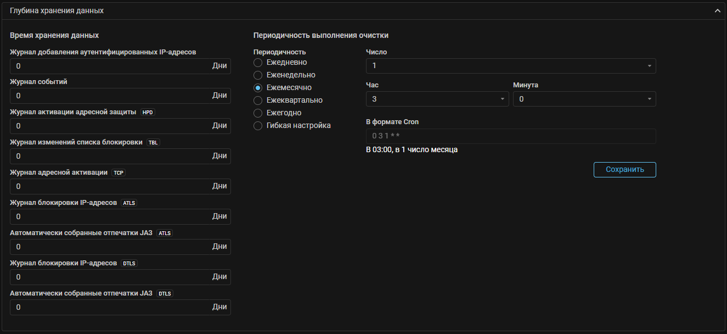Enable "Гибкая настройка" radio option
The width and height of the screenshot is (727, 334).
(x=258, y=126)
